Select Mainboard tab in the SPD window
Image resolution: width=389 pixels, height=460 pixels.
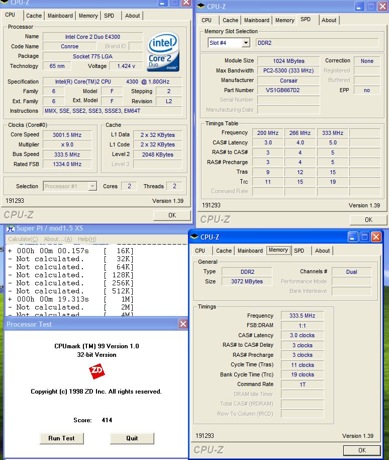257,20
